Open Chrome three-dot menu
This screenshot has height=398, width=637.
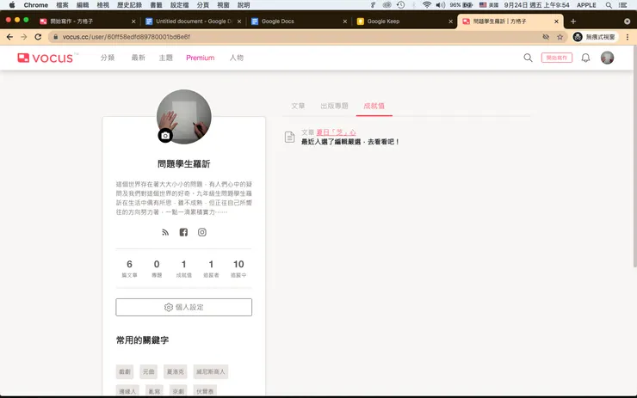point(628,37)
